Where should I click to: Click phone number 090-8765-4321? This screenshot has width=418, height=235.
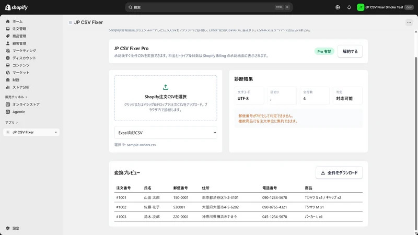point(275,207)
